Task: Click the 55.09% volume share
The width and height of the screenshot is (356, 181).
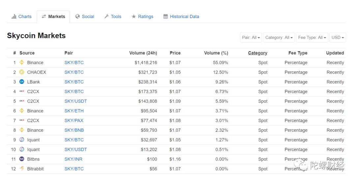Action: tap(221, 63)
